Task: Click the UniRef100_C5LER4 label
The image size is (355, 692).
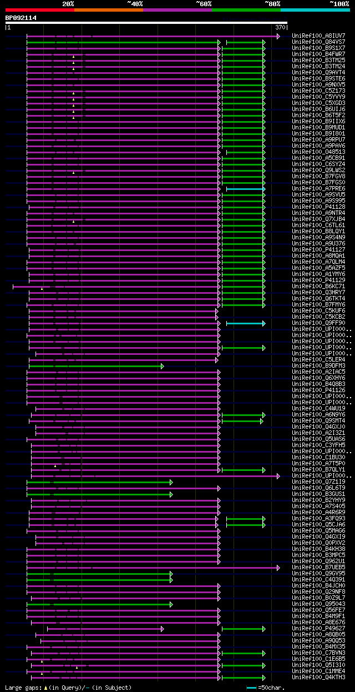Action: (318, 360)
